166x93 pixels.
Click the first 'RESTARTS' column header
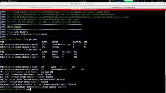(77, 42)
